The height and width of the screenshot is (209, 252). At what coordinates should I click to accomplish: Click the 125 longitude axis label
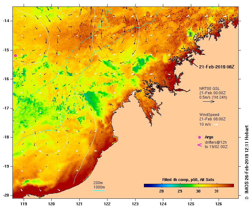click(x=191, y=204)
